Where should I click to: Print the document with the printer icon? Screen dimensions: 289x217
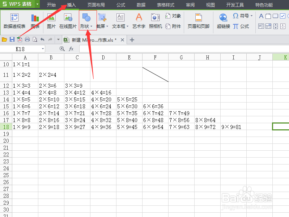click(27, 39)
